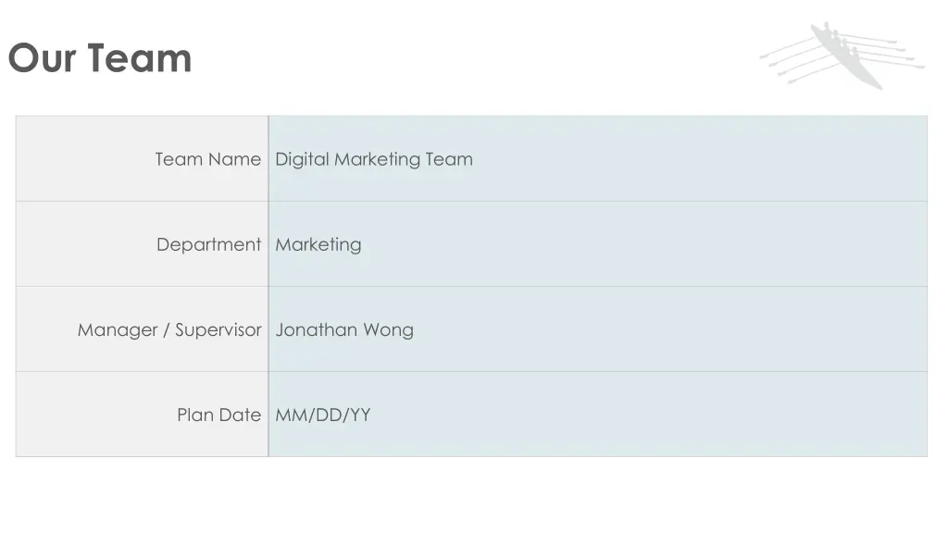
Task: Click the word "Supervisor" in table
Action: [x=218, y=329]
